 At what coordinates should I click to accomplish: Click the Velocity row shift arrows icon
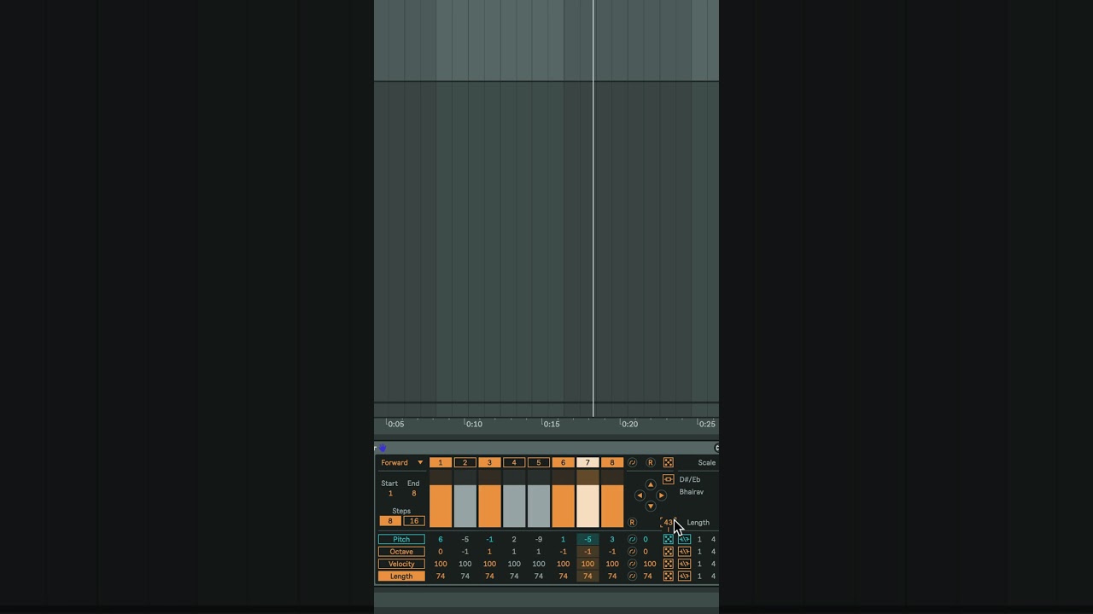(684, 564)
